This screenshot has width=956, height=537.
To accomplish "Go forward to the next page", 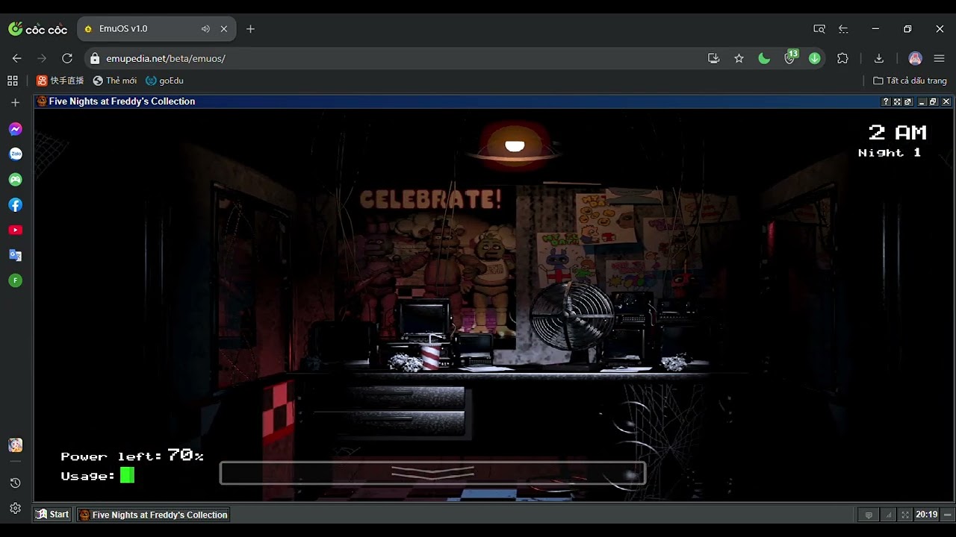I will tap(42, 58).
